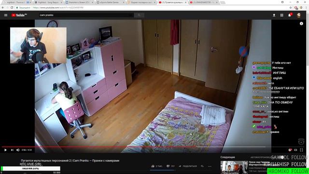Switch to the Bratishkin's Stream tab

pyautogui.click(x=79, y=2)
